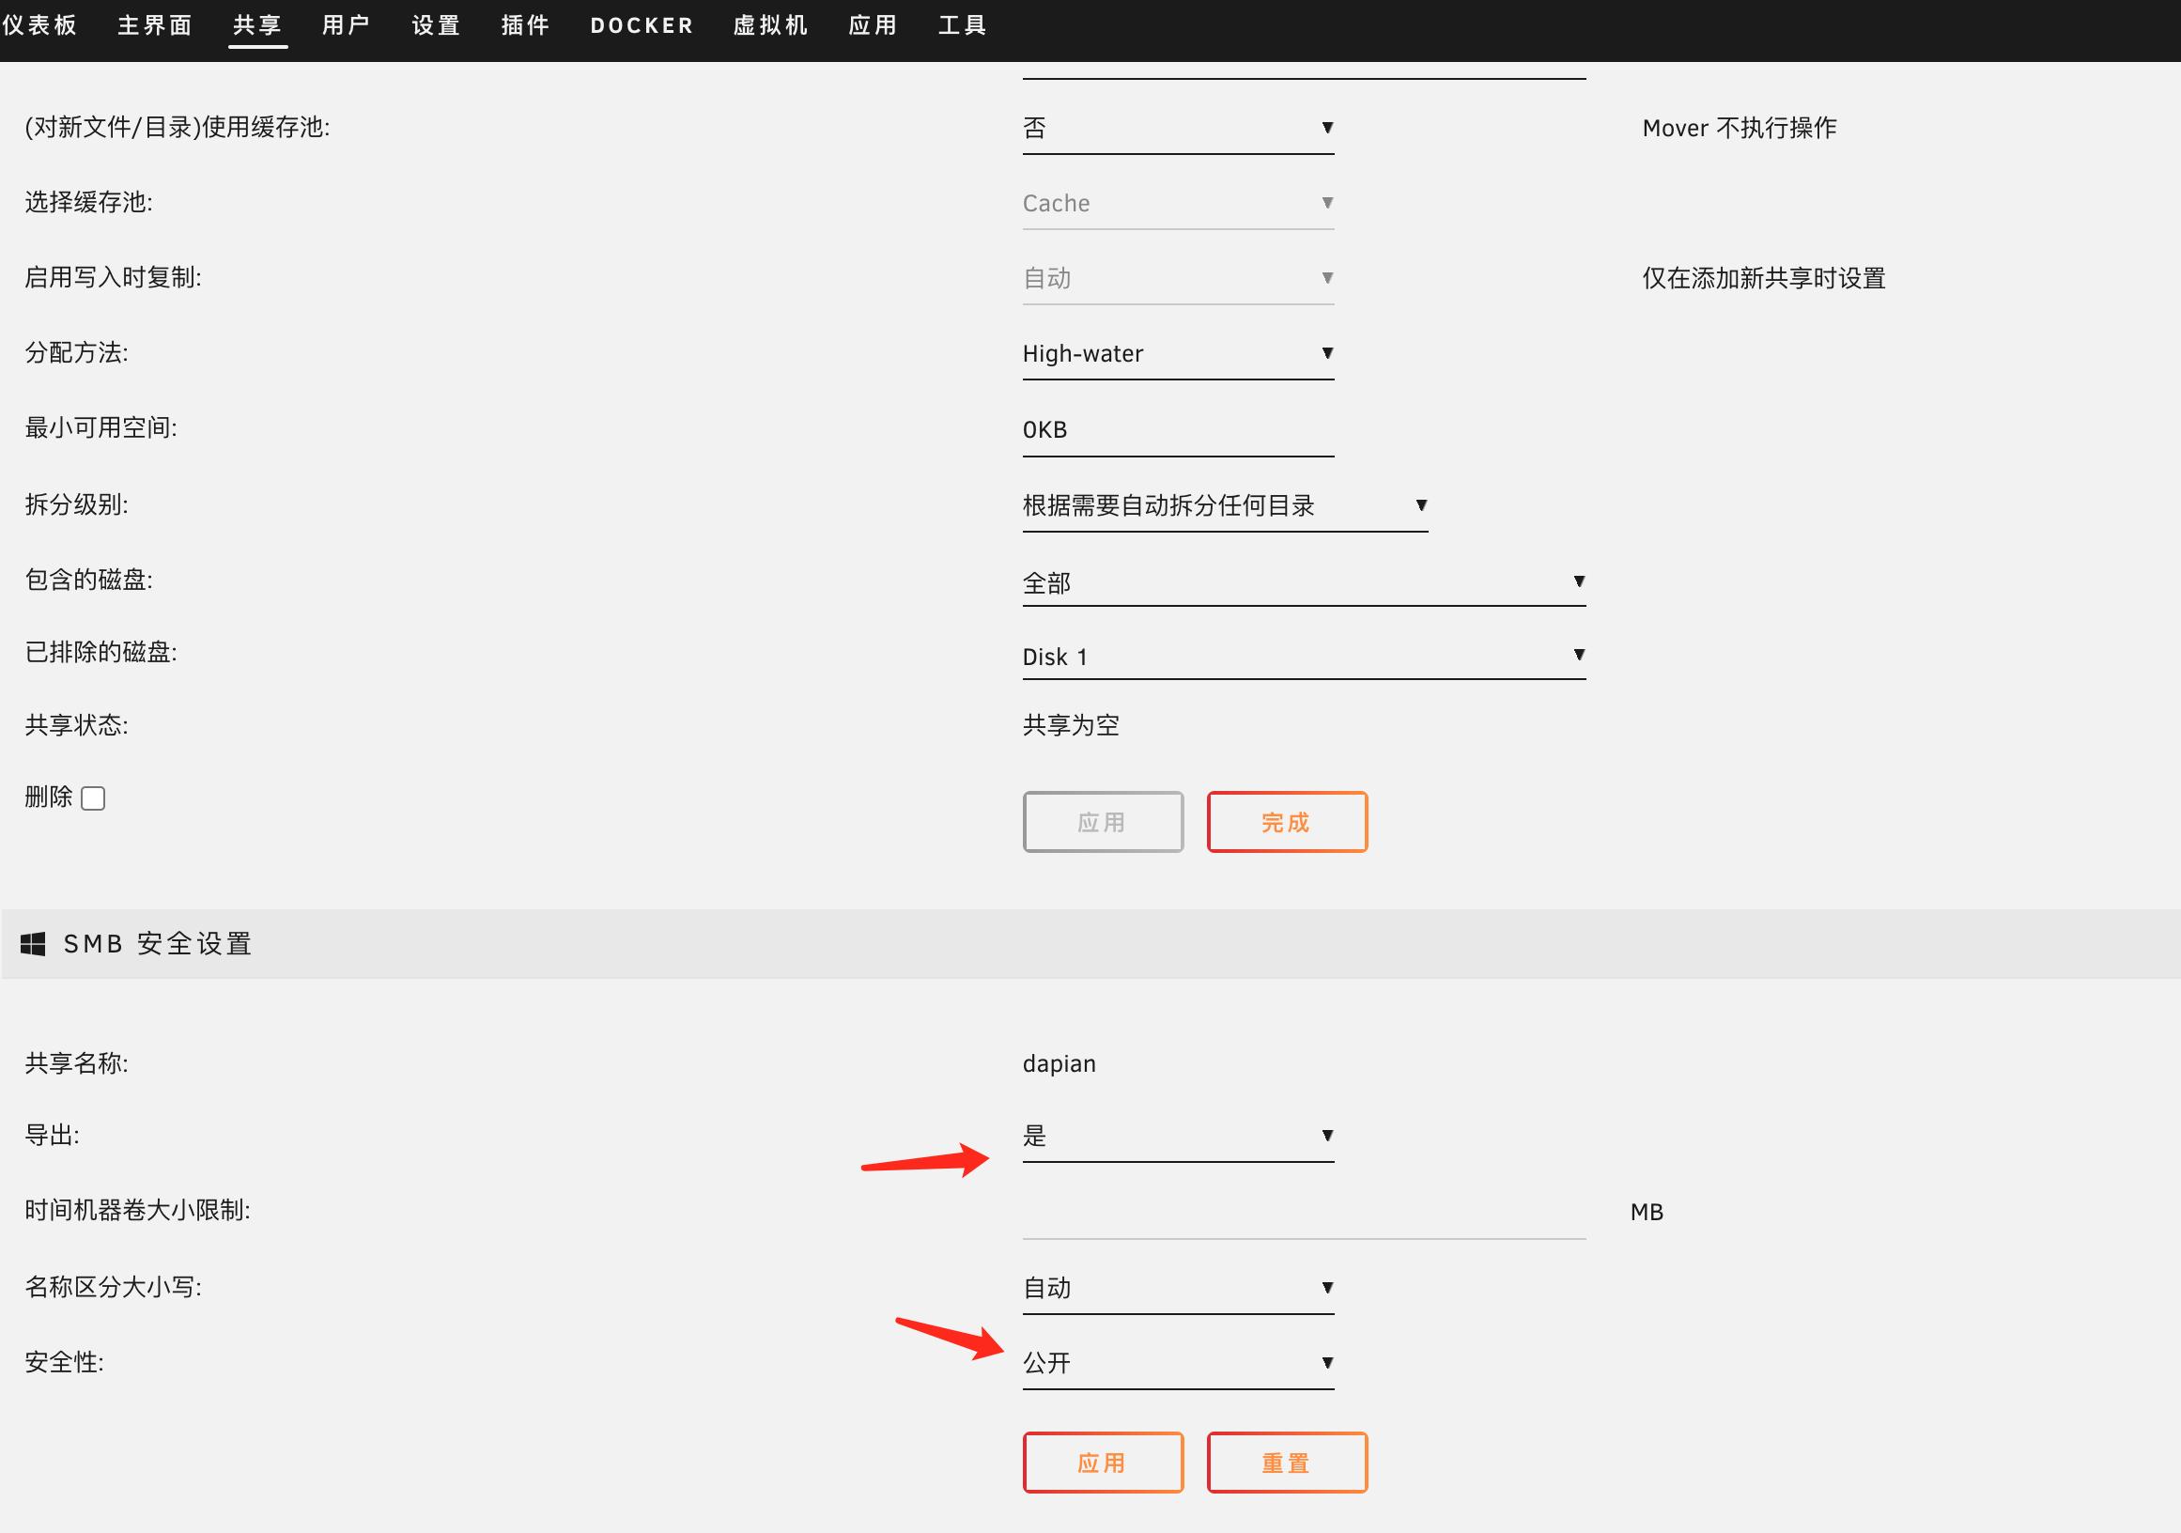
Task: Open the 已排除的磁盘 (excluded disks) Disk 1 dropdown
Action: pyautogui.click(x=1303, y=657)
